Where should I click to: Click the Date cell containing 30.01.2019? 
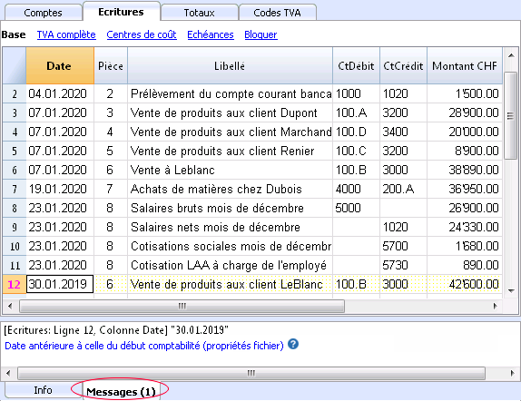(60, 284)
